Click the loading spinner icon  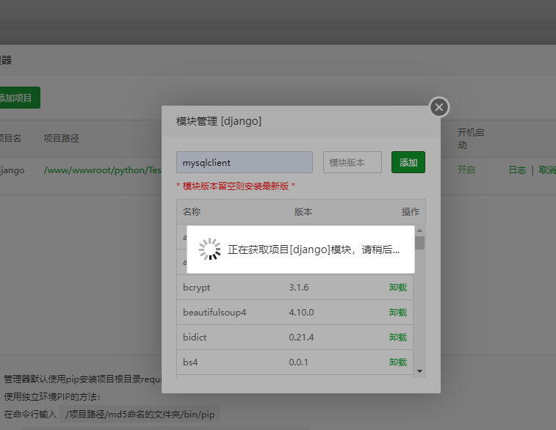(x=209, y=249)
